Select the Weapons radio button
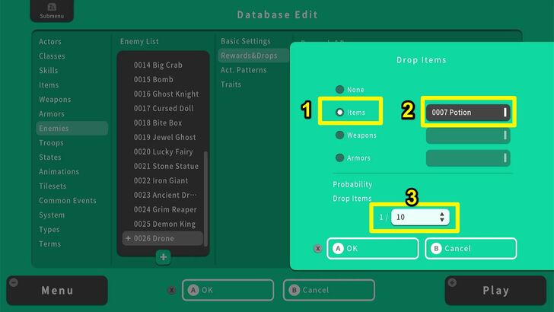Viewport: 554px width, 312px height. 339,135
